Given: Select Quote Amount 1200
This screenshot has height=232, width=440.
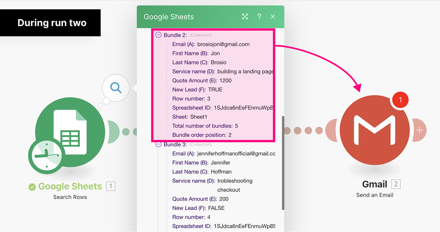Looking at the screenshot, I should pos(225,80).
